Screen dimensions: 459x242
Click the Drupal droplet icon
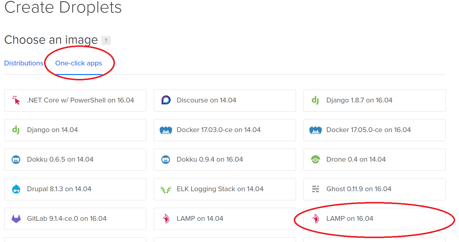[x=16, y=189]
